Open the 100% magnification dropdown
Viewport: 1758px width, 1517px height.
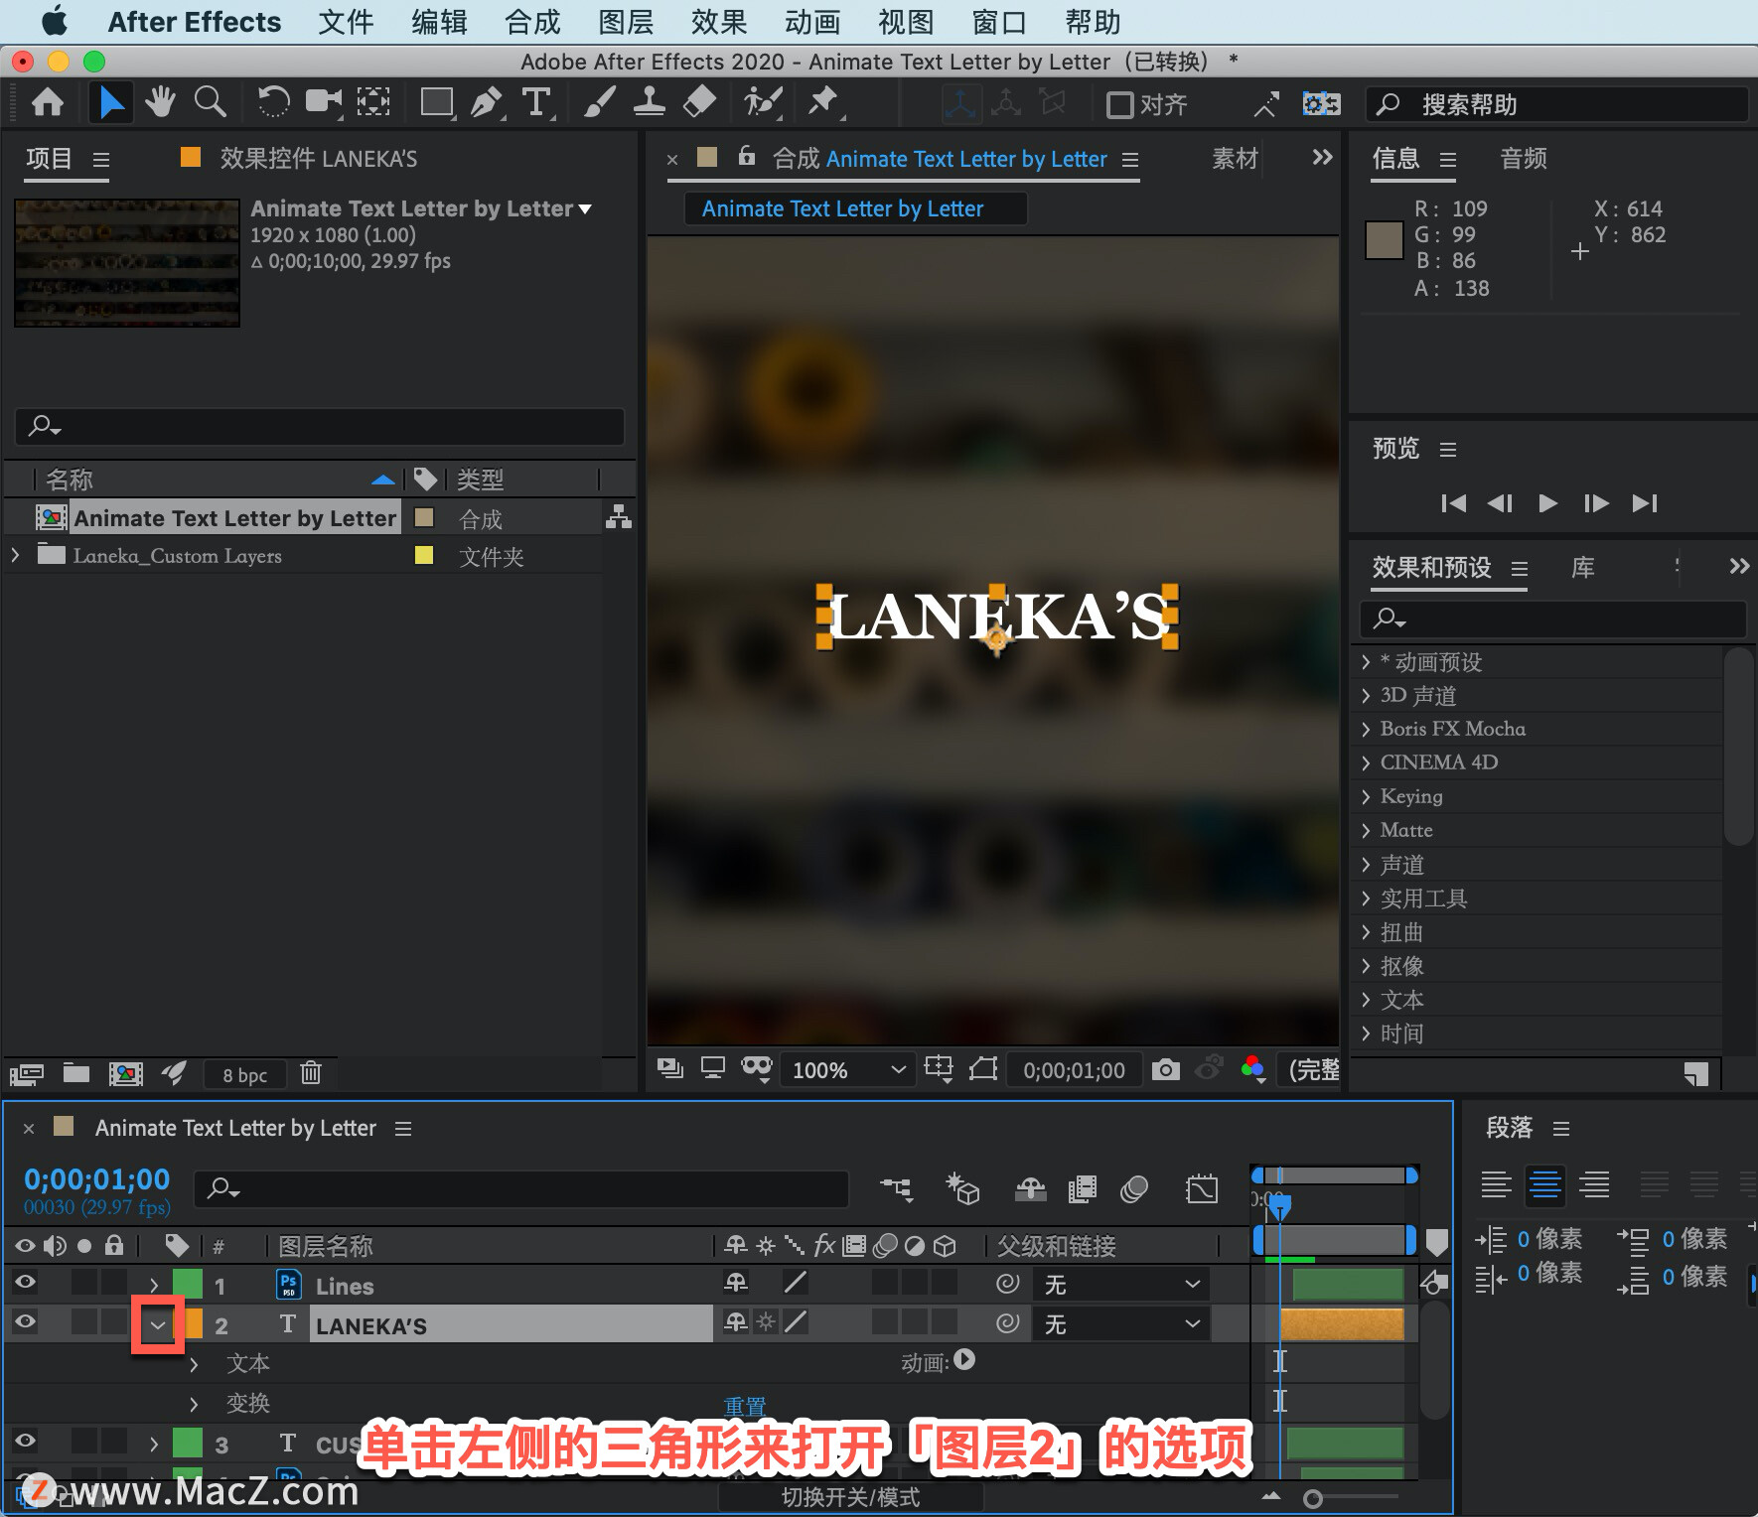pyautogui.click(x=848, y=1070)
